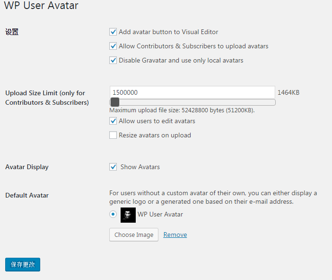
Task: Toggle Disable Gravatar and use only local avatars
Action: pos(113,61)
